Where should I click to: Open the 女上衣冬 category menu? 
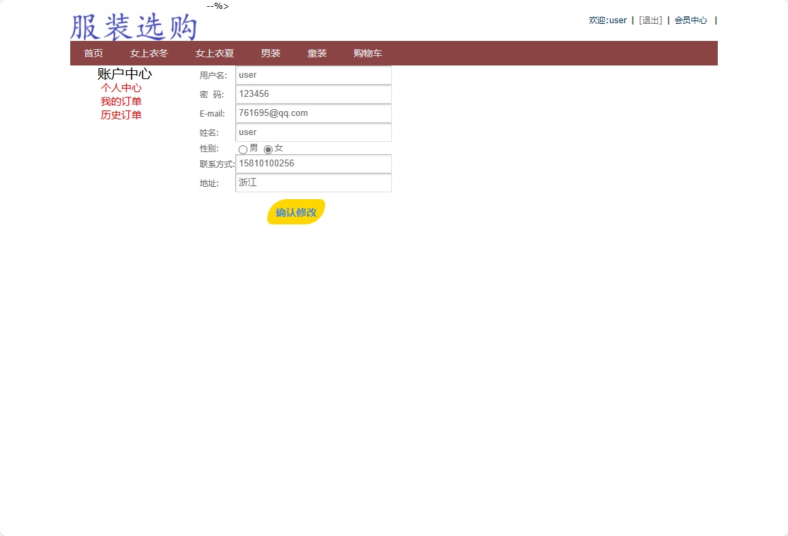pyautogui.click(x=148, y=53)
